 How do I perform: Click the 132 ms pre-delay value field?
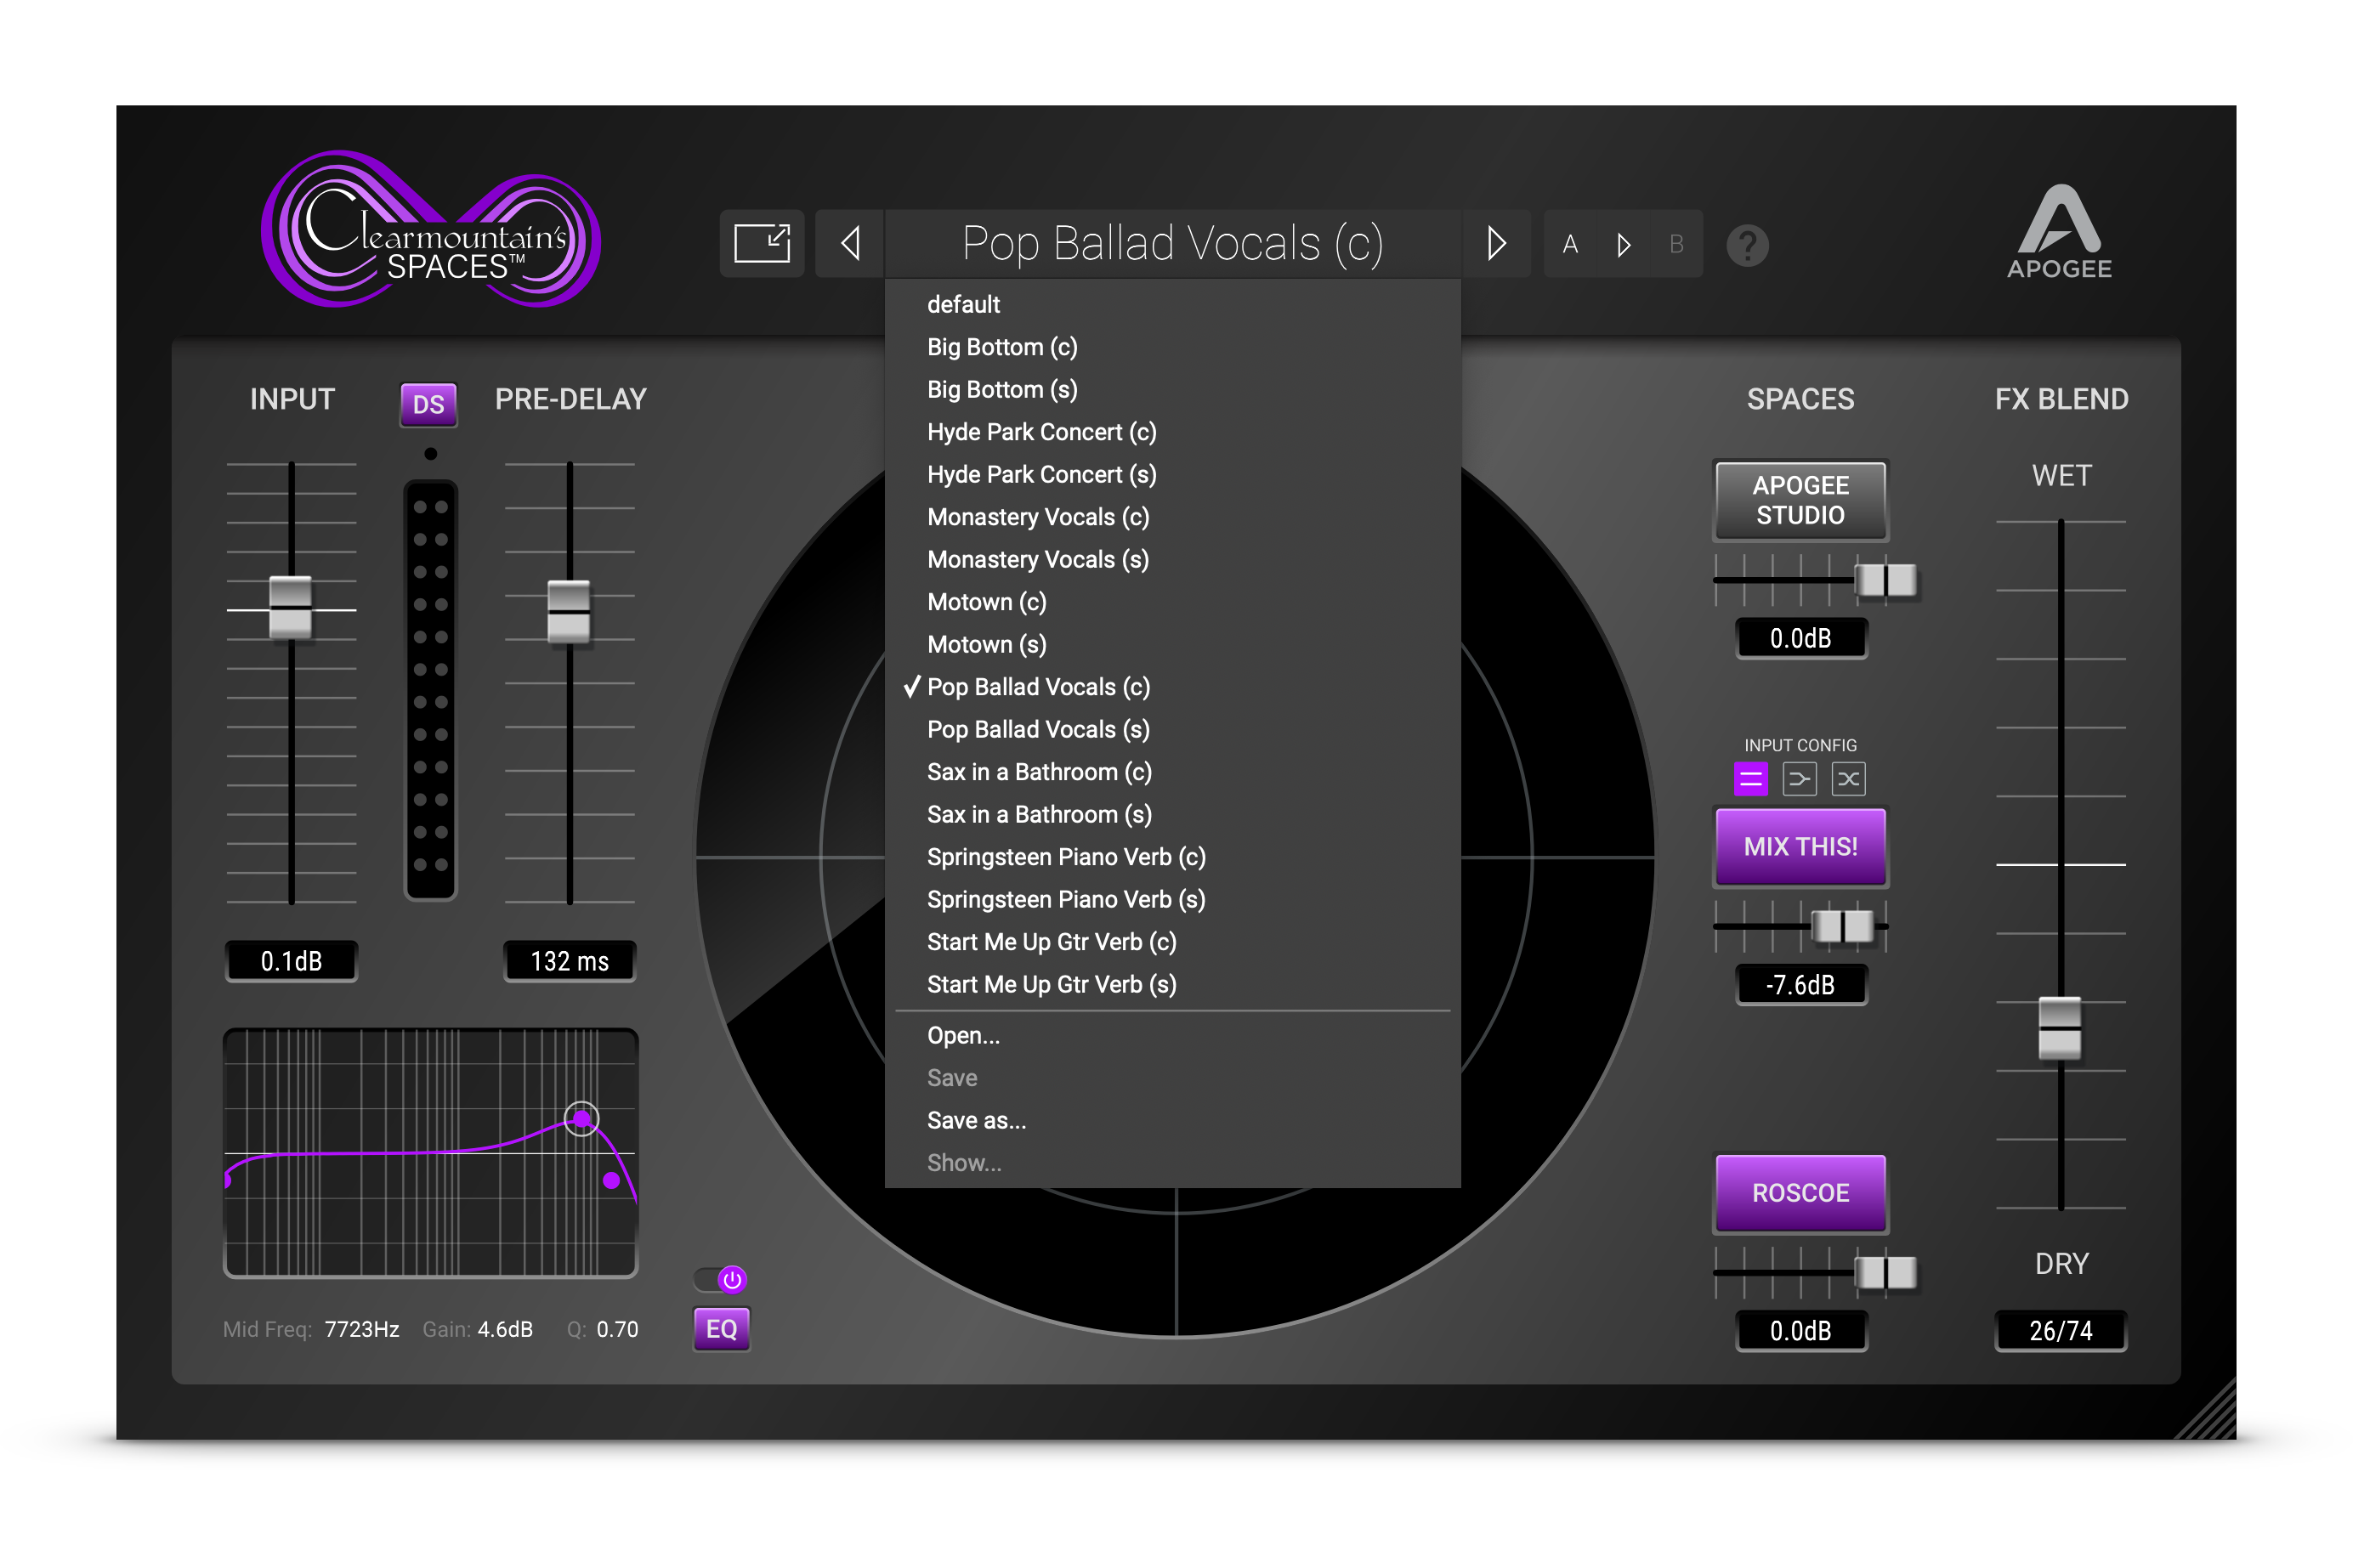click(569, 961)
